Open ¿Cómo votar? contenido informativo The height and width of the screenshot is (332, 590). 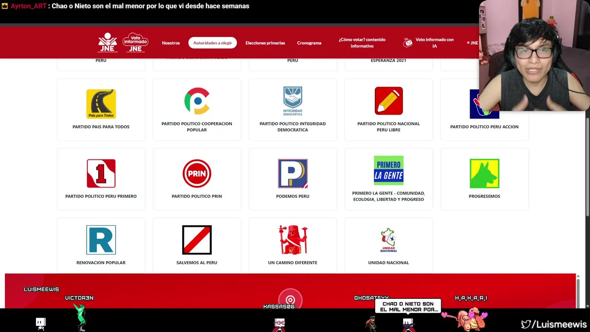(x=362, y=43)
